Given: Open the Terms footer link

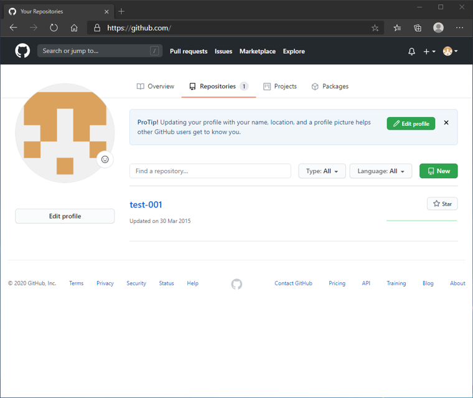Looking at the screenshot, I should point(77,283).
